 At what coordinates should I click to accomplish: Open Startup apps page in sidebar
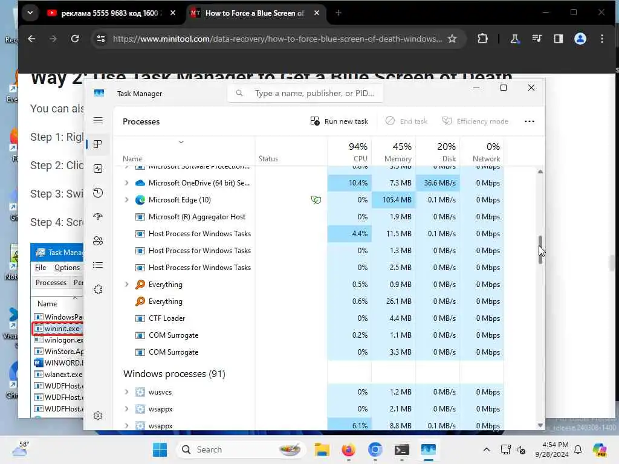[98, 217]
